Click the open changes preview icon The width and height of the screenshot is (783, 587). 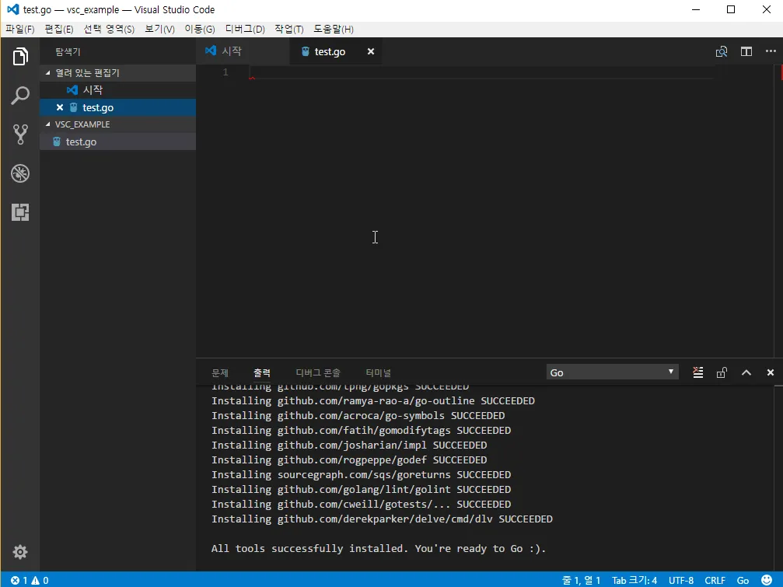point(721,51)
